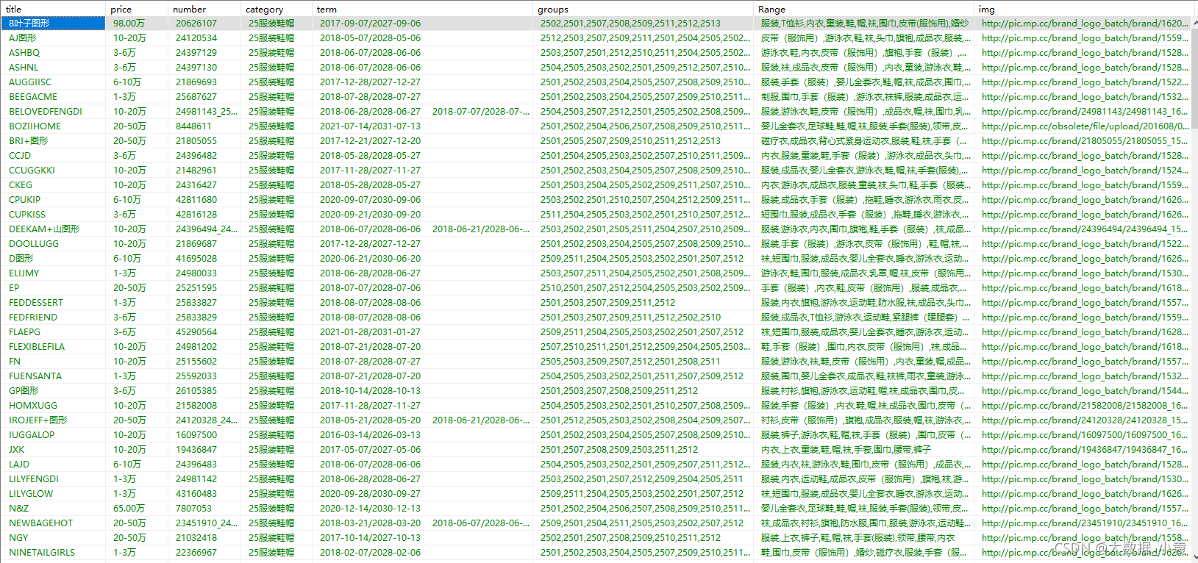Click the img URL in the JXK row
The height and width of the screenshot is (563, 1198).
point(1085,449)
